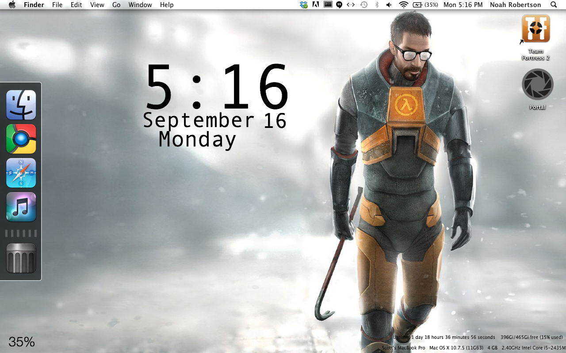Click the September 16 date text
The height and width of the screenshot is (353, 566).
point(215,120)
